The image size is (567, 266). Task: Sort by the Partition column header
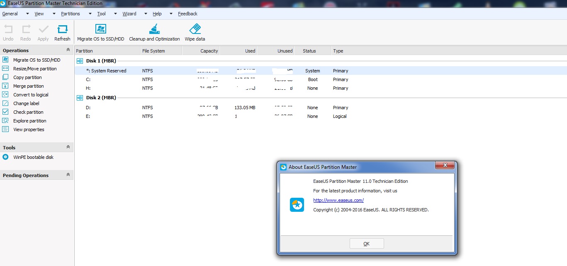click(108, 51)
